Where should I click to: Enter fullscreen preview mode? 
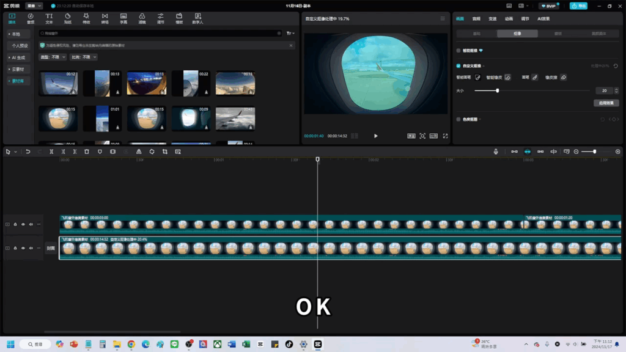pos(445,136)
